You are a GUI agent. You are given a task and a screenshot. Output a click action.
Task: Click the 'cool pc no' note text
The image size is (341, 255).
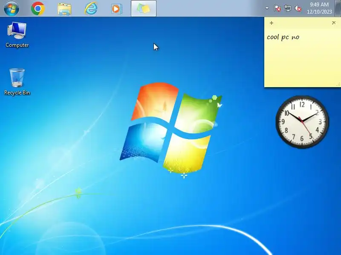click(x=283, y=37)
